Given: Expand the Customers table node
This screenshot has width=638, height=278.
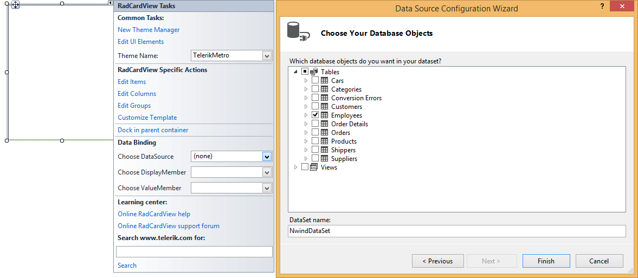Looking at the screenshot, I should pyautogui.click(x=306, y=107).
